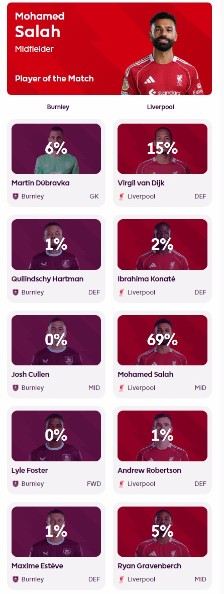Click the Quilindschy Hartman player name
Screen dimensions: 224x594
coord(48,279)
